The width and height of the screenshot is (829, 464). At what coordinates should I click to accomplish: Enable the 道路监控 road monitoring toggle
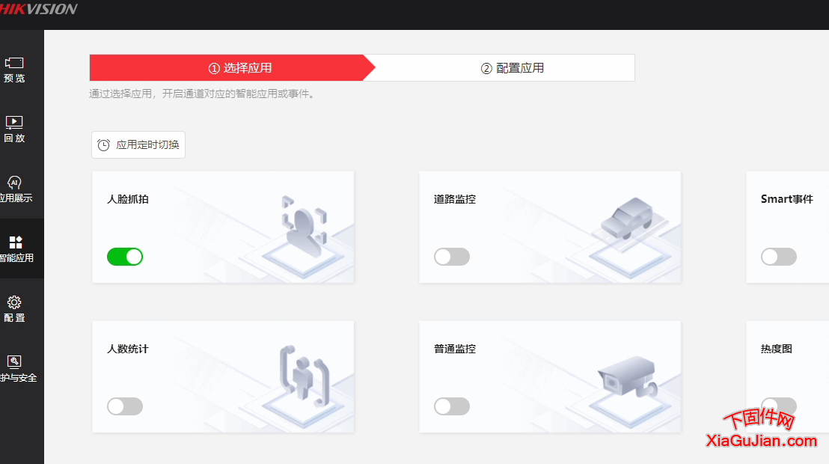click(x=451, y=256)
